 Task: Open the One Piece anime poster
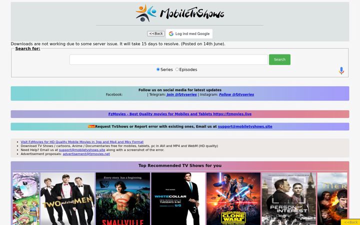tap(26, 199)
